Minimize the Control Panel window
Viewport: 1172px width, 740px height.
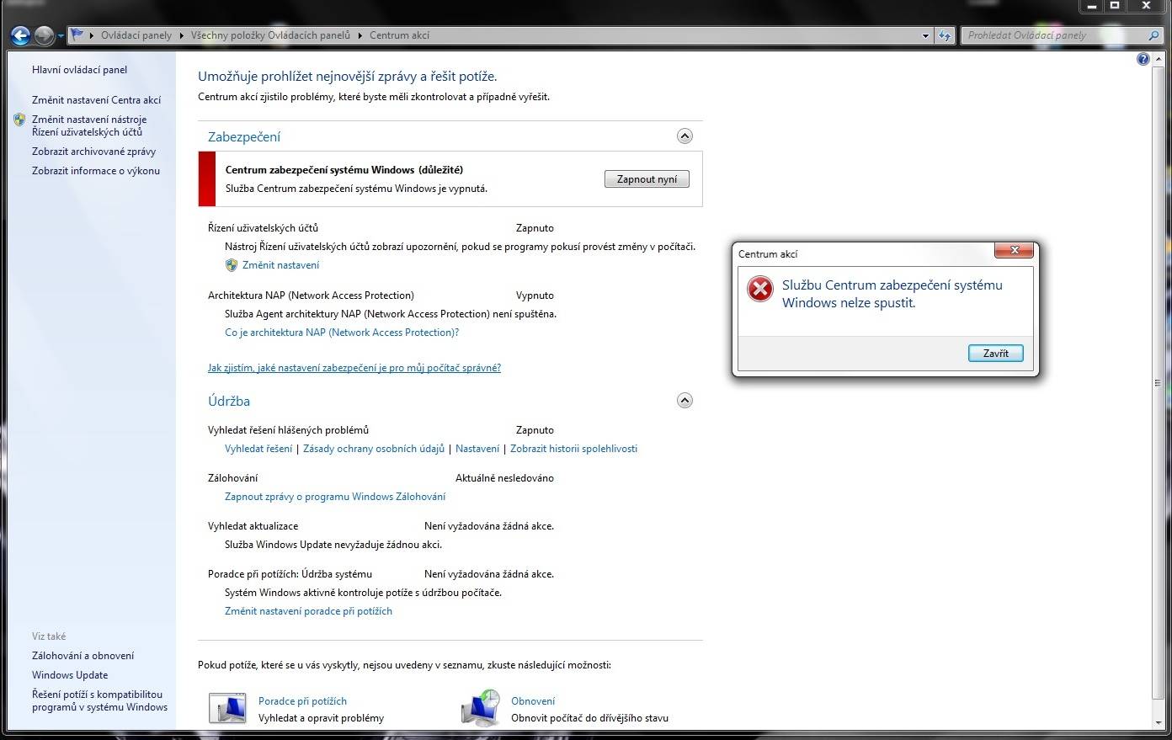(1091, 5)
